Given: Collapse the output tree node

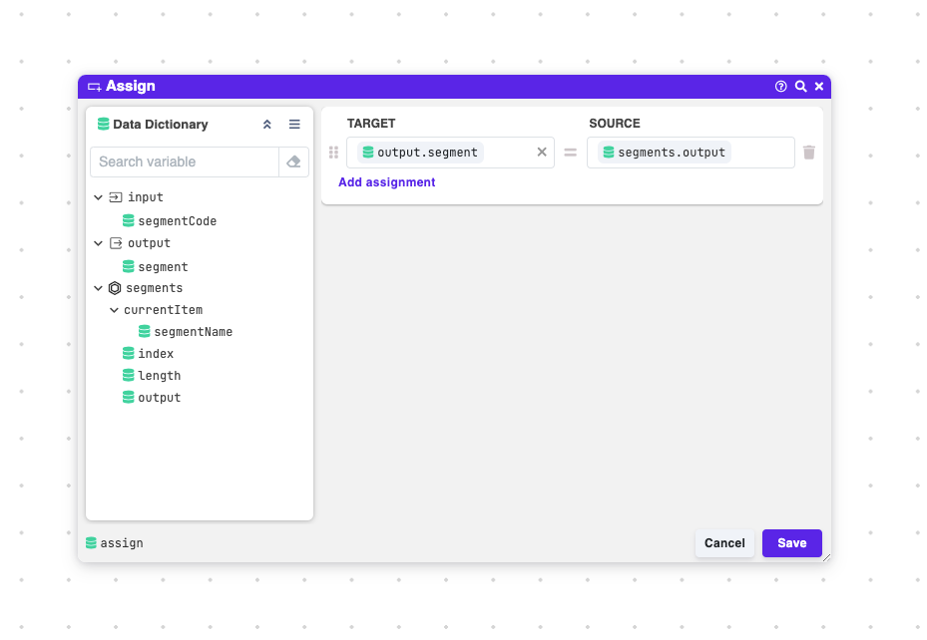Looking at the screenshot, I should click(x=98, y=243).
